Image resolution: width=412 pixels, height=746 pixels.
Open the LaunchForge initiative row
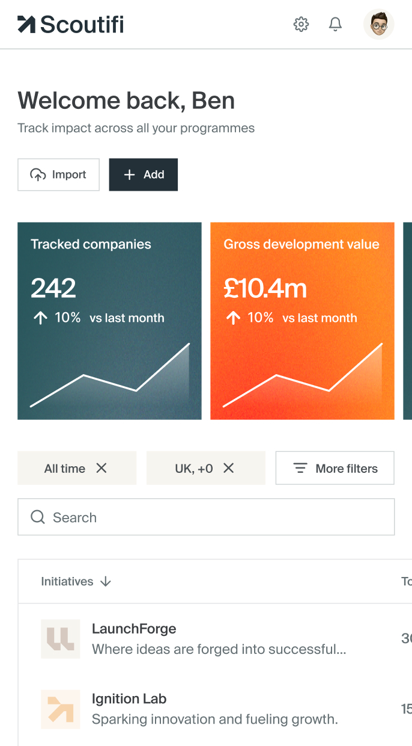(219, 638)
